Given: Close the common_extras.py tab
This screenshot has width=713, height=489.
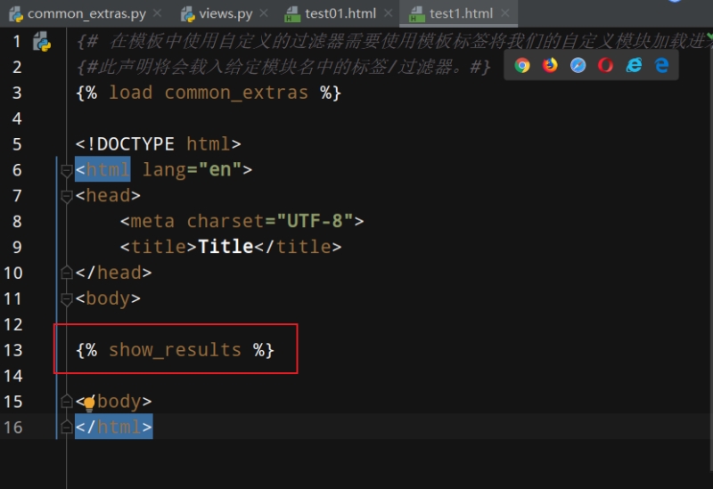Looking at the screenshot, I should pos(158,13).
